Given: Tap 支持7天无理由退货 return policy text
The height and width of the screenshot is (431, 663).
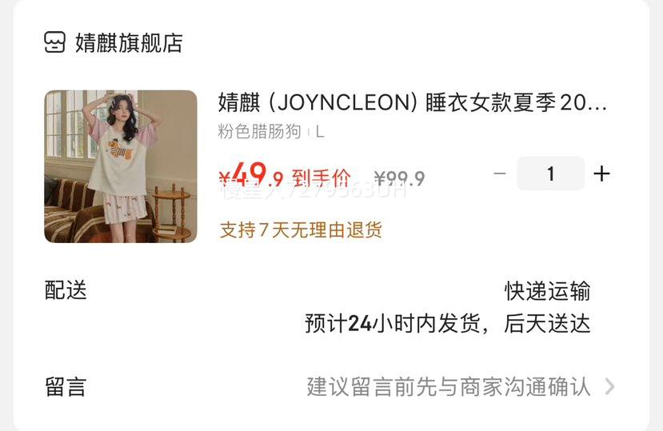Looking at the screenshot, I should point(301,230).
